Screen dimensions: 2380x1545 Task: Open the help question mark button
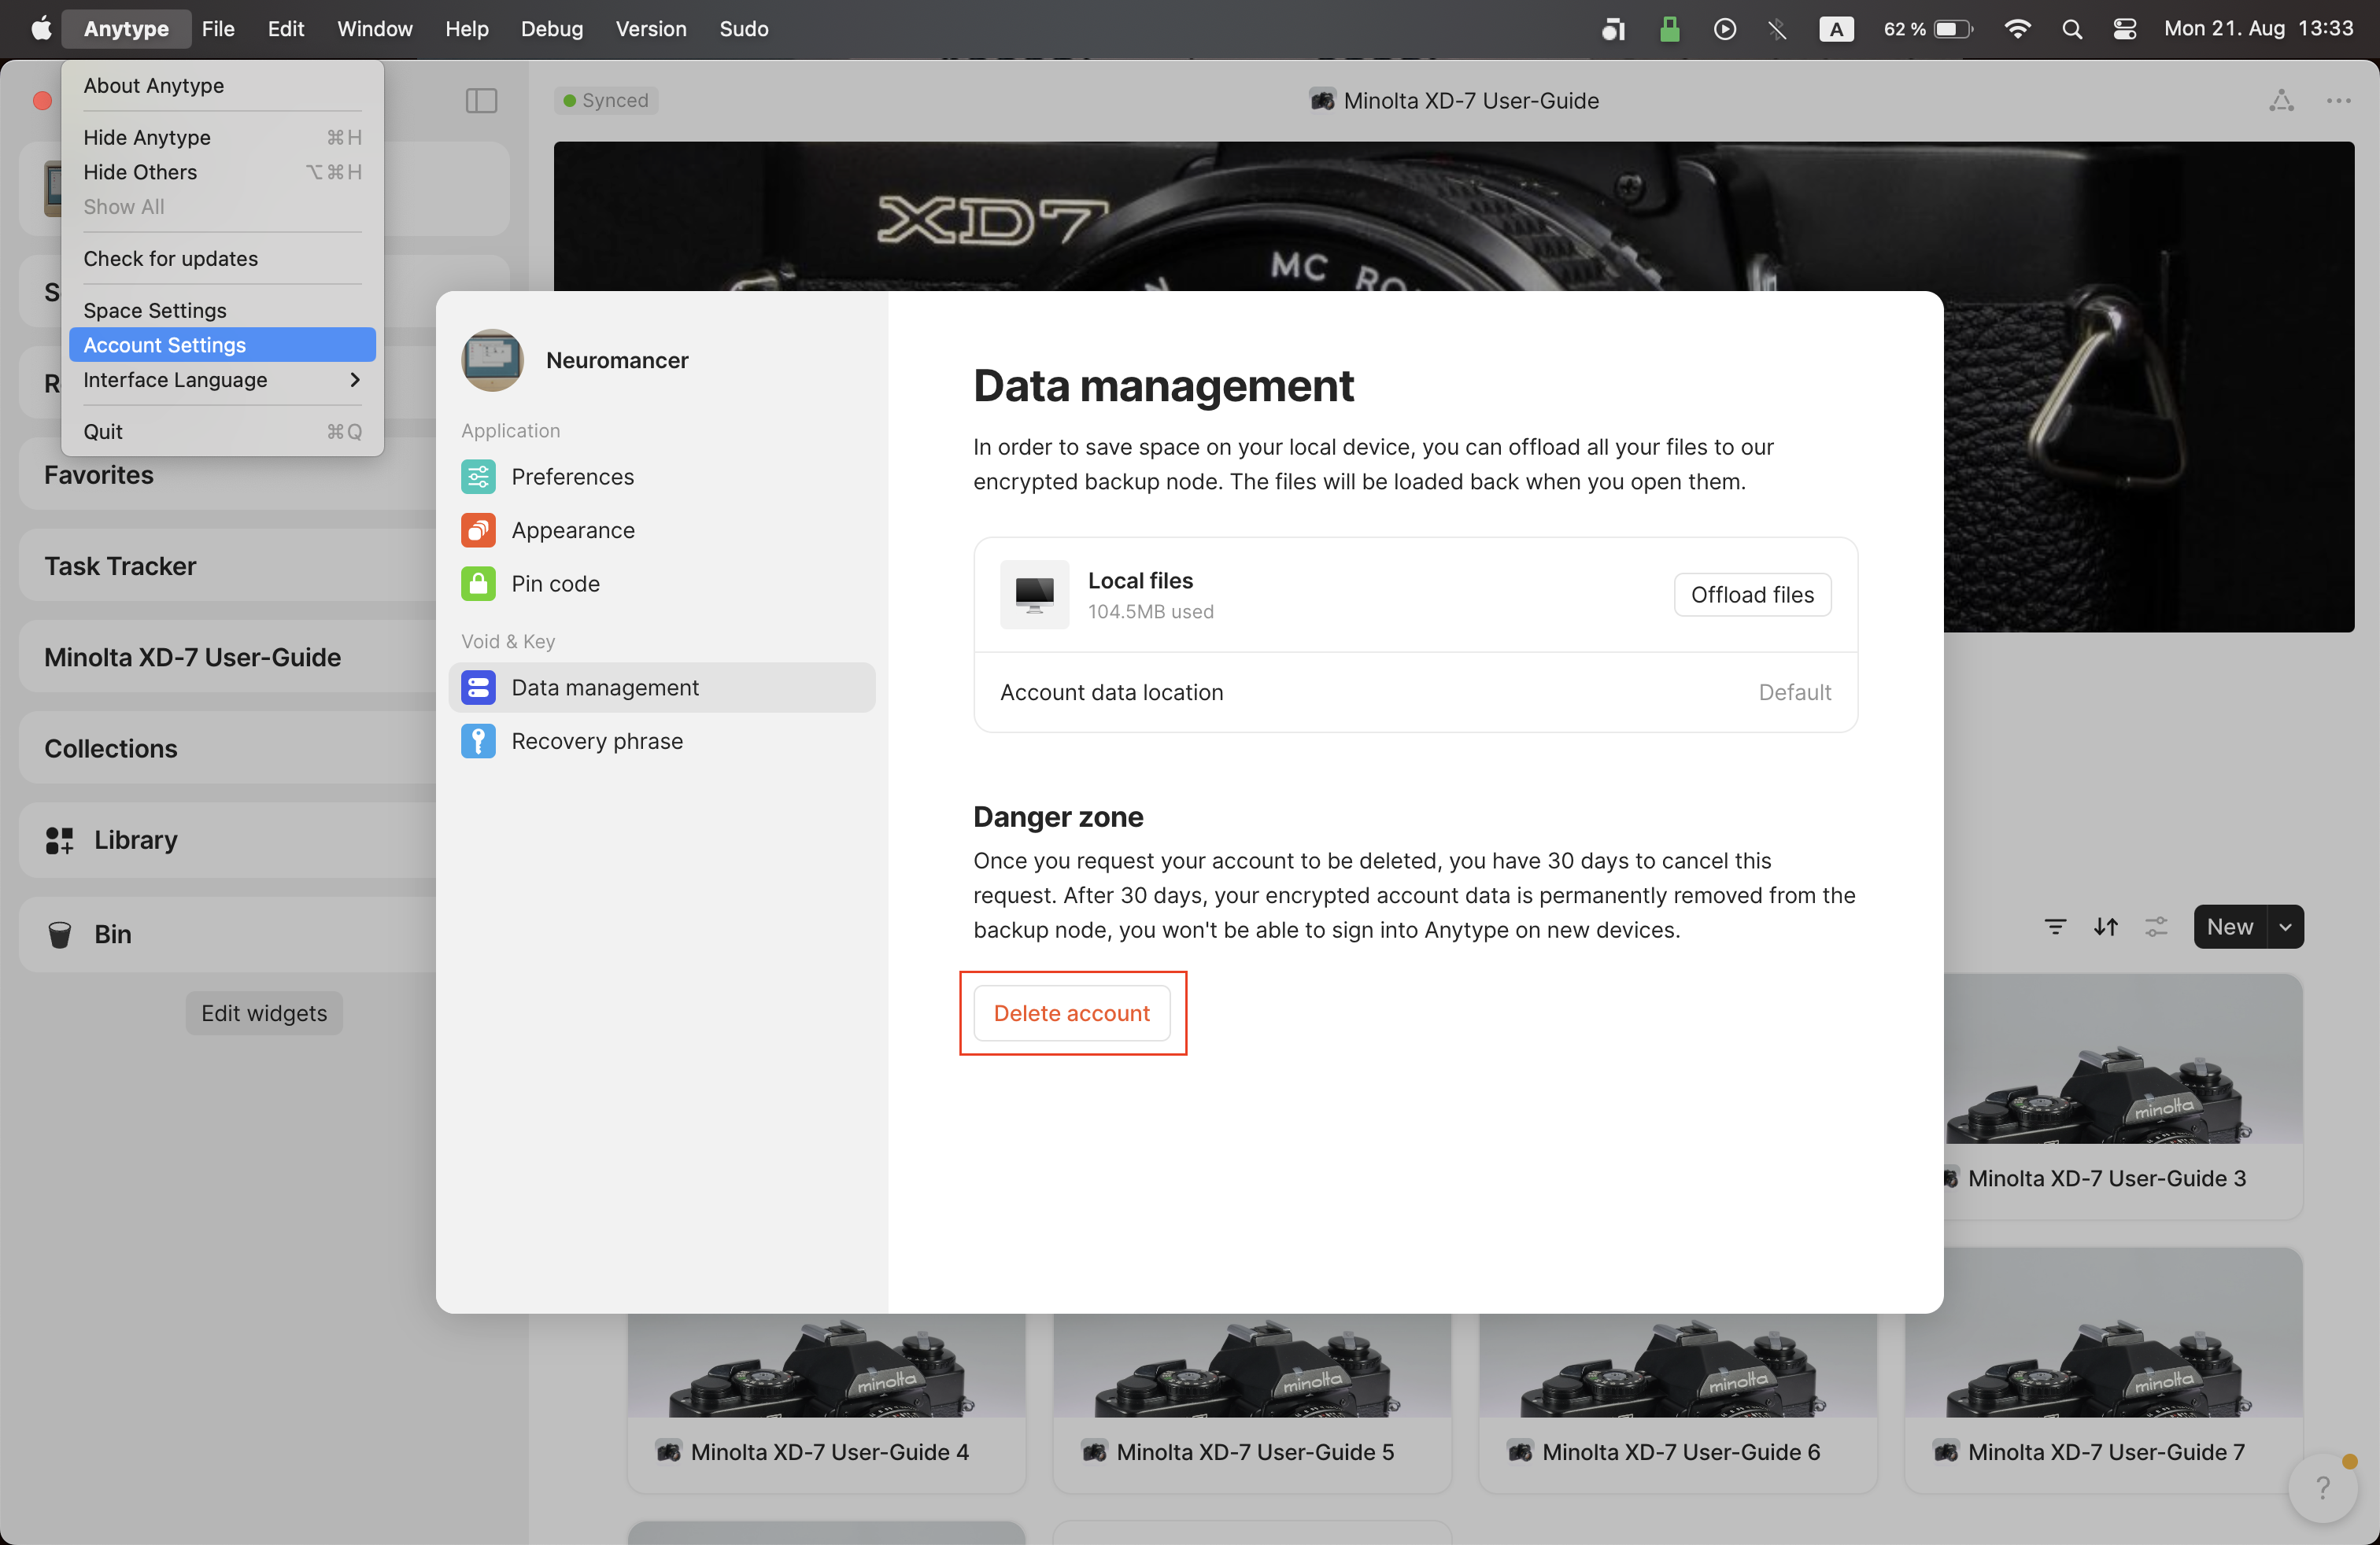(2322, 1488)
